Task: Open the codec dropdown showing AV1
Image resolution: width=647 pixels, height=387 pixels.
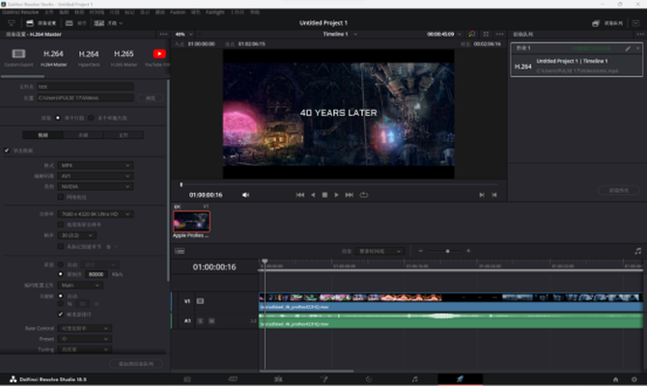Action: click(x=96, y=176)
